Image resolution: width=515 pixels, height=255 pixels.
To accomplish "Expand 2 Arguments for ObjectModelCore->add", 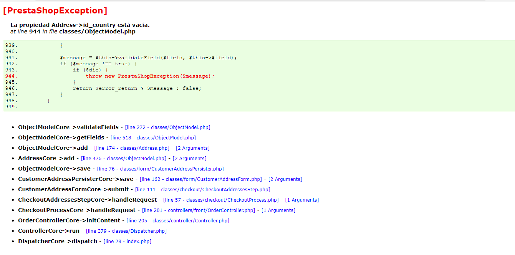I will (192, 148).
